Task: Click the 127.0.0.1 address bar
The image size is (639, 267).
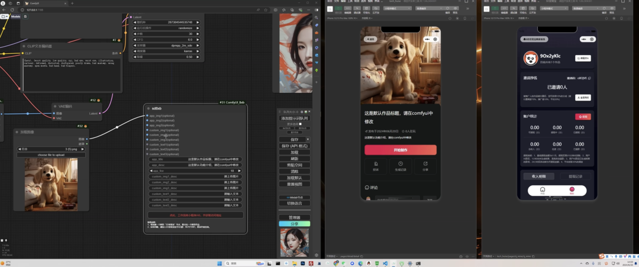Action: pyautogui.click(x=143, y=10)
